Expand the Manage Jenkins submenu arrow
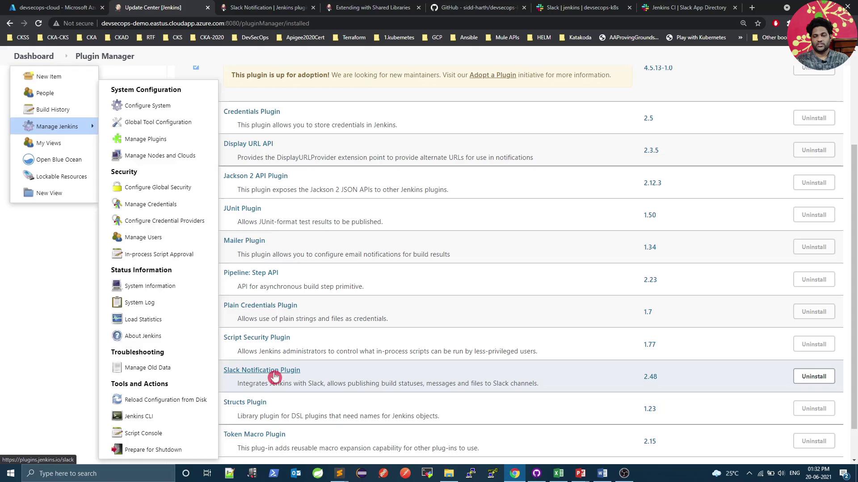Image resolution: width=858 pixels, height=482 pixels. coord(93,126)
